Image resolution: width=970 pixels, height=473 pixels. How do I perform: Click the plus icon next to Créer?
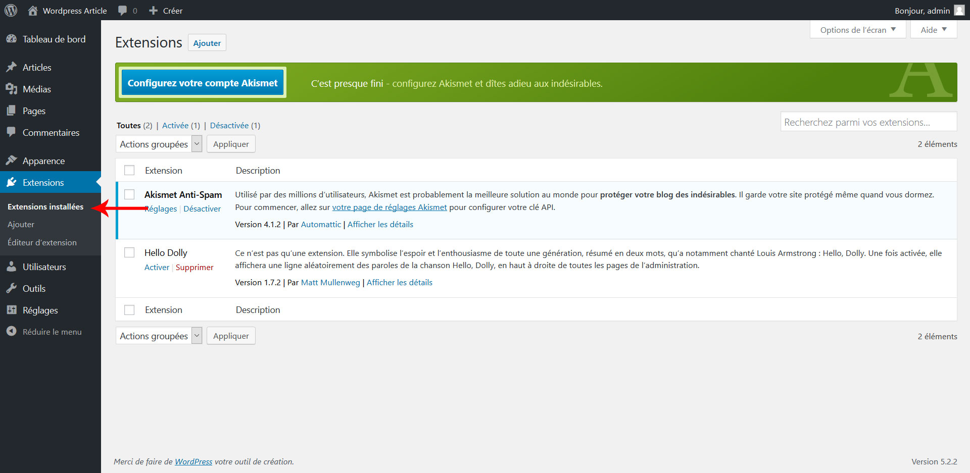(154, 11)
